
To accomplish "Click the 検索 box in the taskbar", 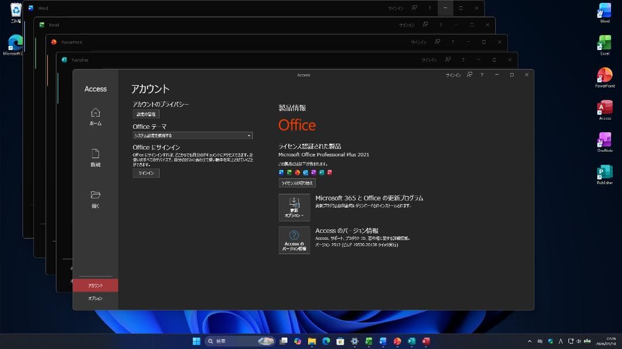I will click(222, 340).
